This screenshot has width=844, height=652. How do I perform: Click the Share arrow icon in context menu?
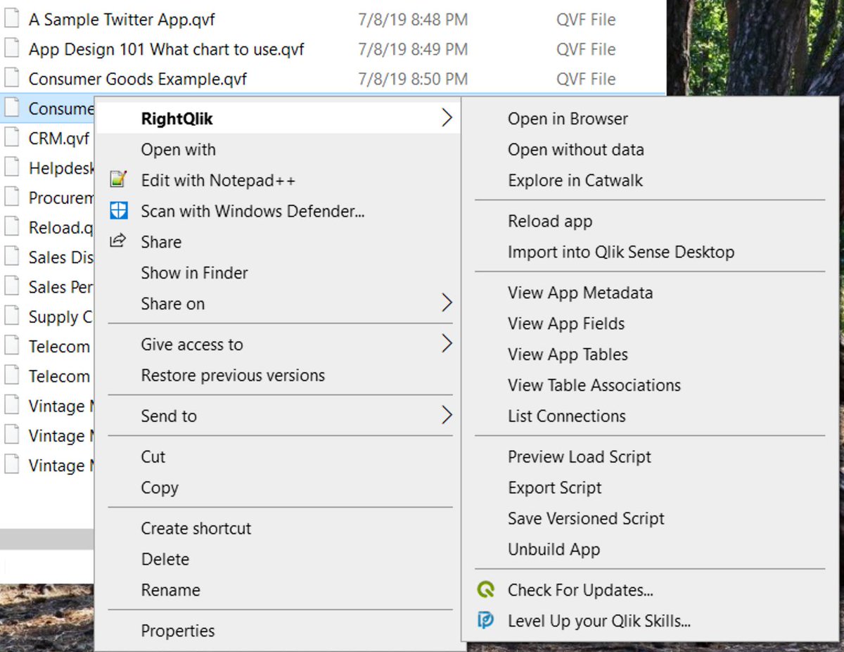tap(118, 241)
